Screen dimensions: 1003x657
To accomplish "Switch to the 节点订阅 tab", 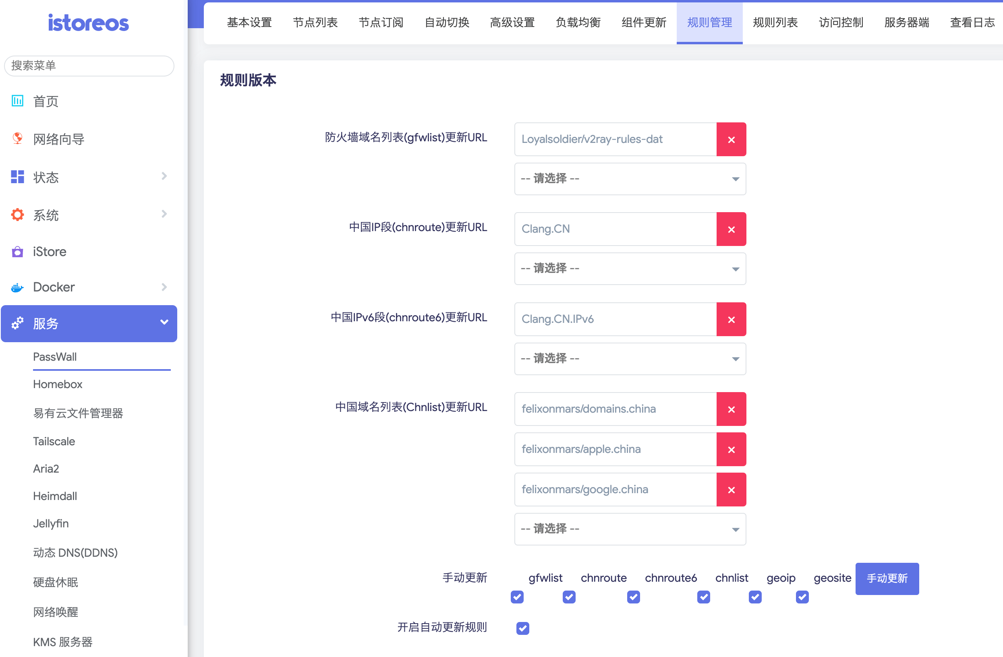I will [x=381, y=22].
